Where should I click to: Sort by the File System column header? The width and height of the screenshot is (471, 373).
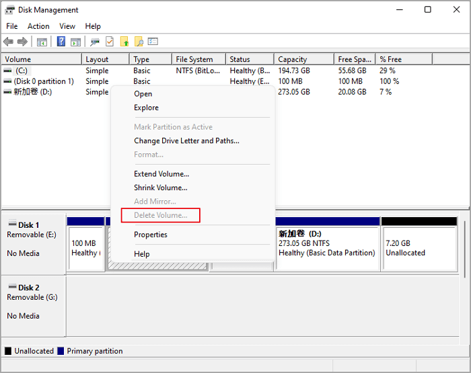click(194, 59)
